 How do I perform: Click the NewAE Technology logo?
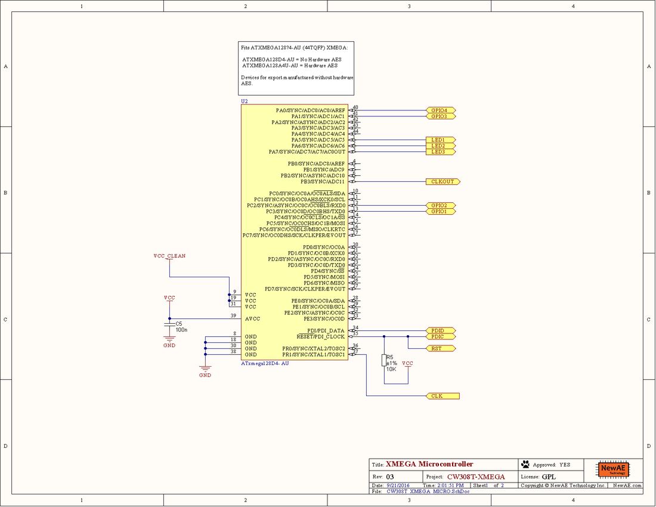[612, 469]
